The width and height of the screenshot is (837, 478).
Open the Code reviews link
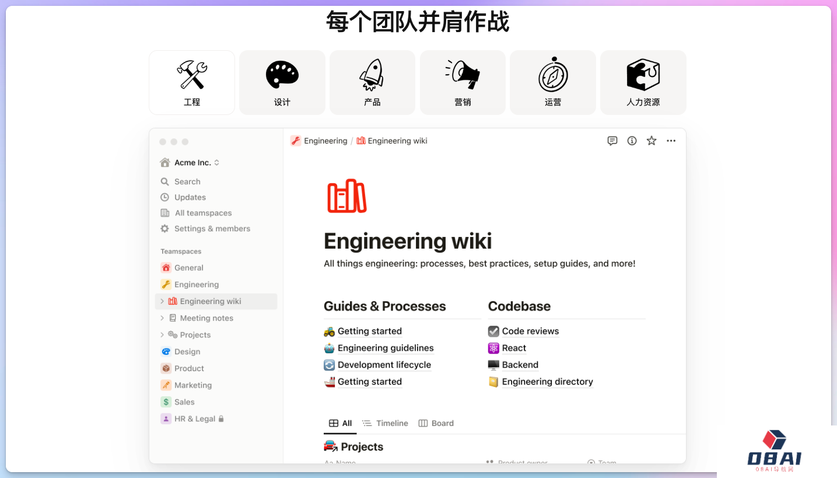[x=530, y=331]
